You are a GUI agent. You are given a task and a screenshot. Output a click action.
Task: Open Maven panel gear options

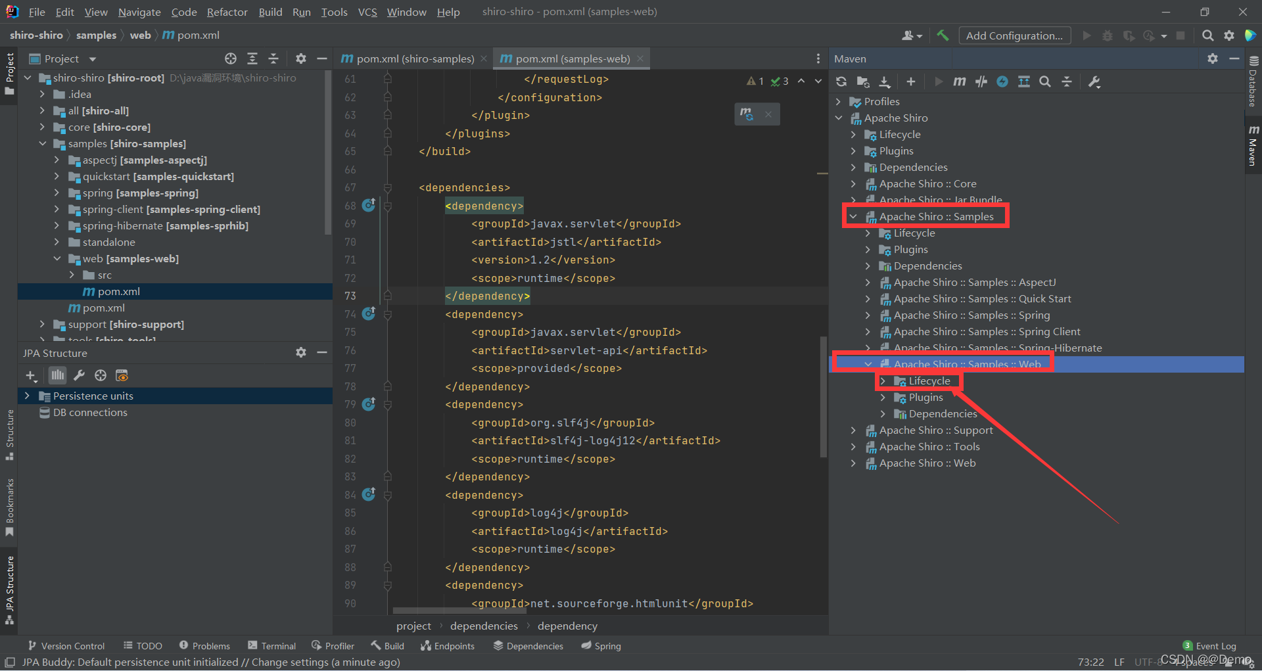1213,58
